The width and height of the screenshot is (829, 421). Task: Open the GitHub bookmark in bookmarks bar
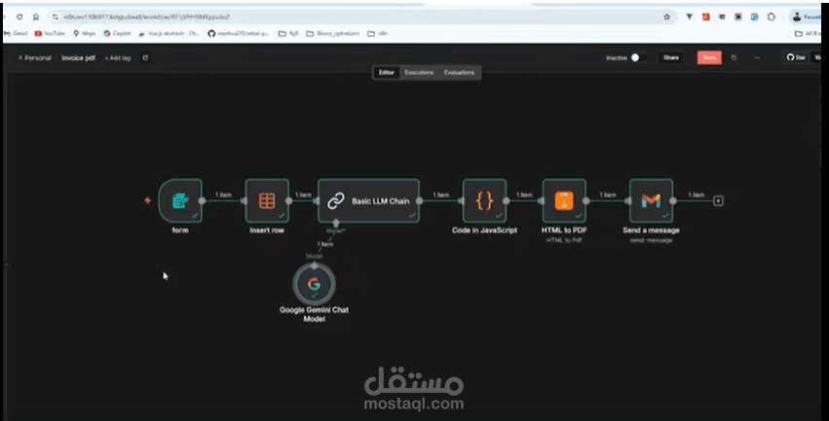[x=239, y=33]
